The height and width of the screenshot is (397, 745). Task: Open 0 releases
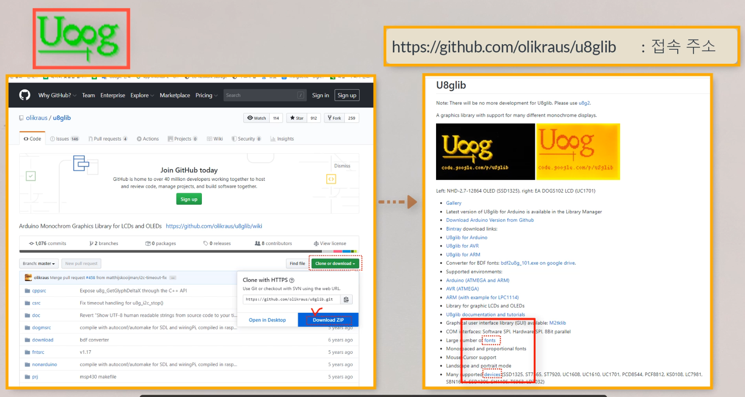click(217, 243)
